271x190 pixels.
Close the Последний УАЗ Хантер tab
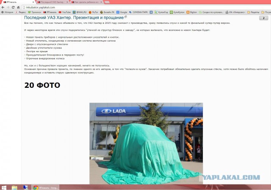67,2
